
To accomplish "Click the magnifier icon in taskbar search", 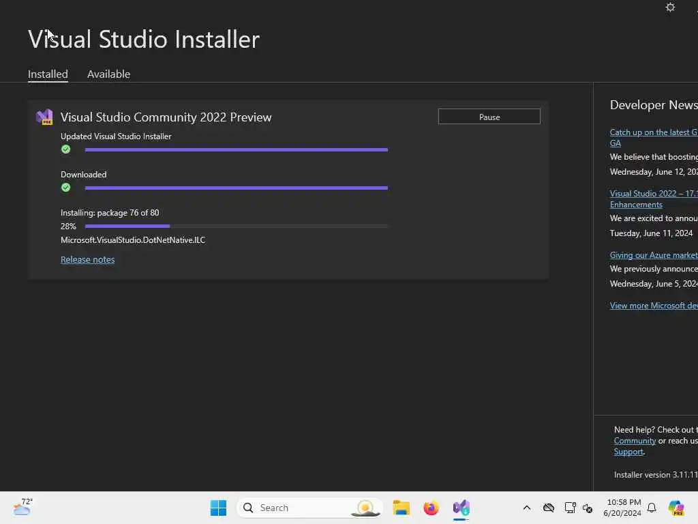I will pos(248,508).
